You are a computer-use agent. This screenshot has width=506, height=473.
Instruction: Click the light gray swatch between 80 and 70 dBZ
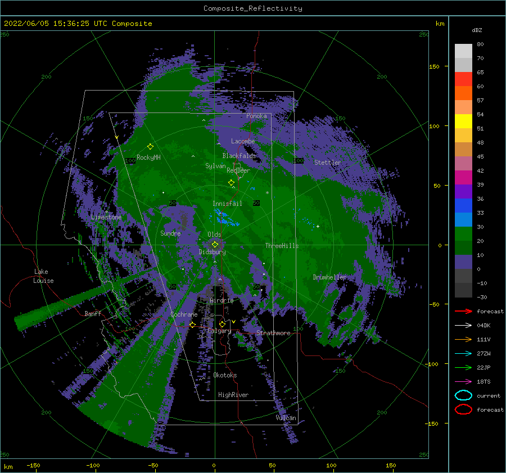[x=463, y=51]
